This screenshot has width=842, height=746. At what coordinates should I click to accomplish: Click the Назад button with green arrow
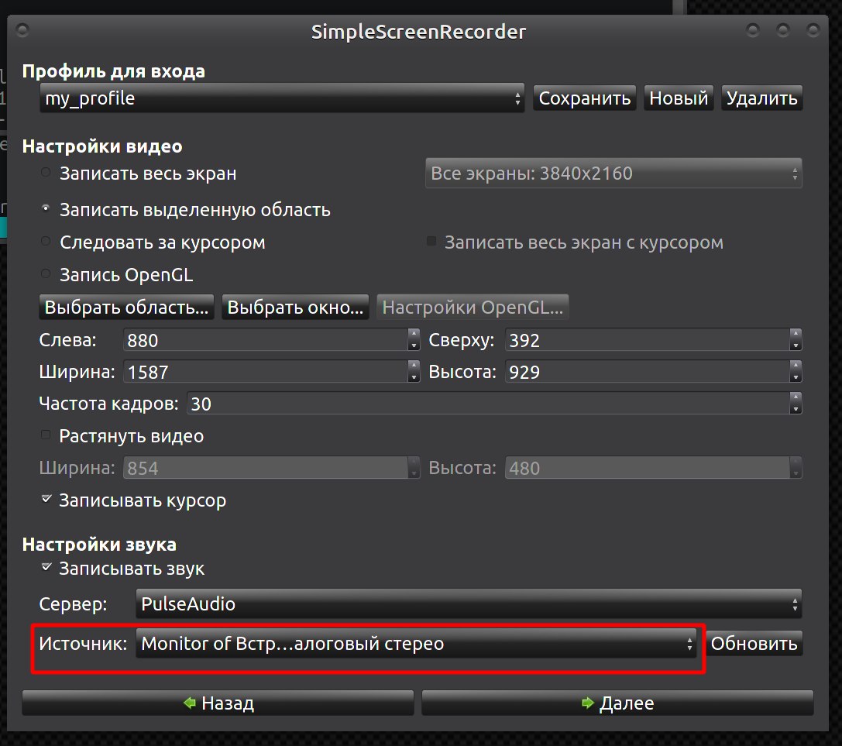click(218, 703)
